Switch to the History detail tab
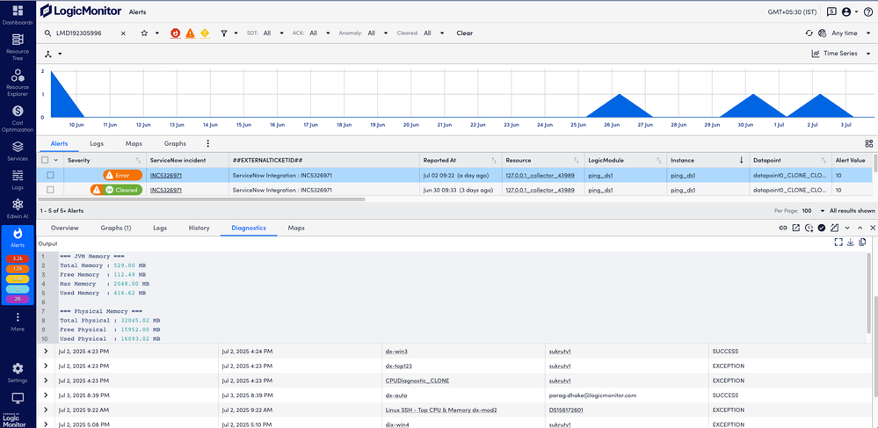Screen dimensions: 878x428 click(199, 228)
